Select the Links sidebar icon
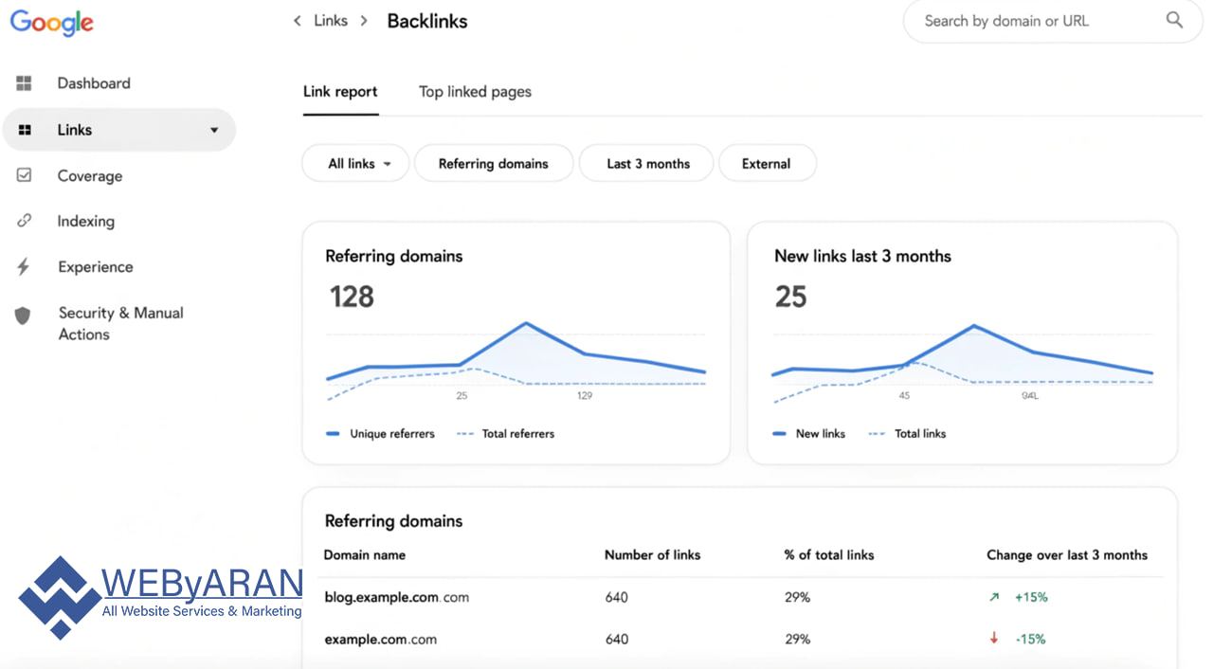This screenshot has height=669, width=1213. tap(24, 129)
